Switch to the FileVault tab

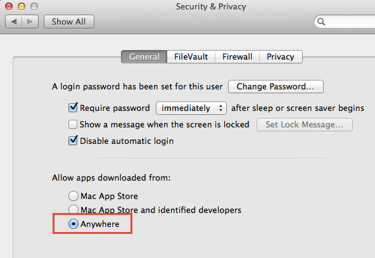(x=191, y=56)
